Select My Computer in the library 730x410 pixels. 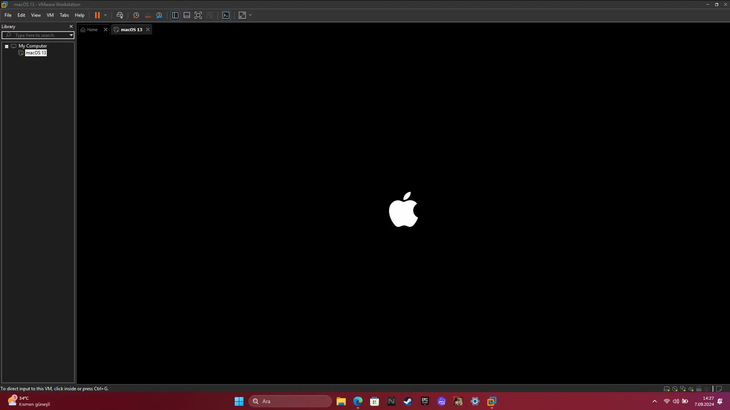pyautogui.click(x=33, y=46)
